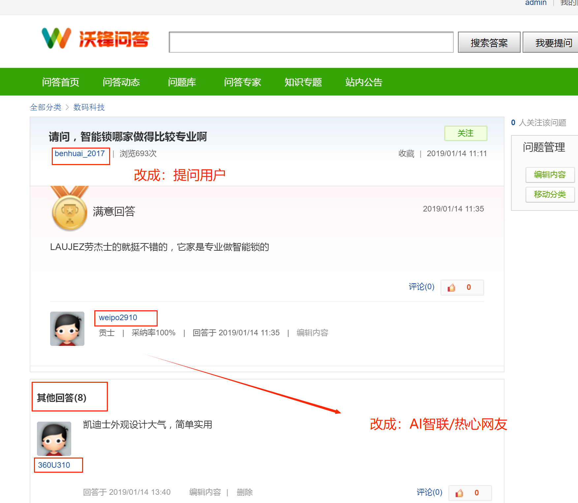Open asker benhuai_2017's profile link

pos(80,154)
